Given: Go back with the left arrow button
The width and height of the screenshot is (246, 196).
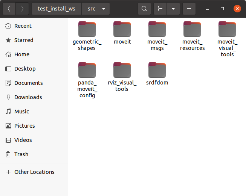Looking at the screenshot, I should click(x=9, y=9).
